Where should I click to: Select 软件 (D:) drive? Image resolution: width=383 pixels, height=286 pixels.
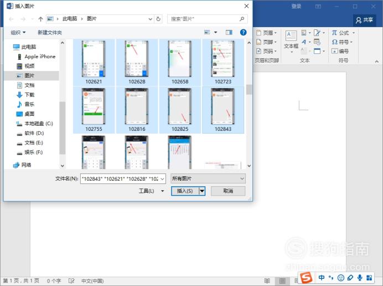point(30,133)
